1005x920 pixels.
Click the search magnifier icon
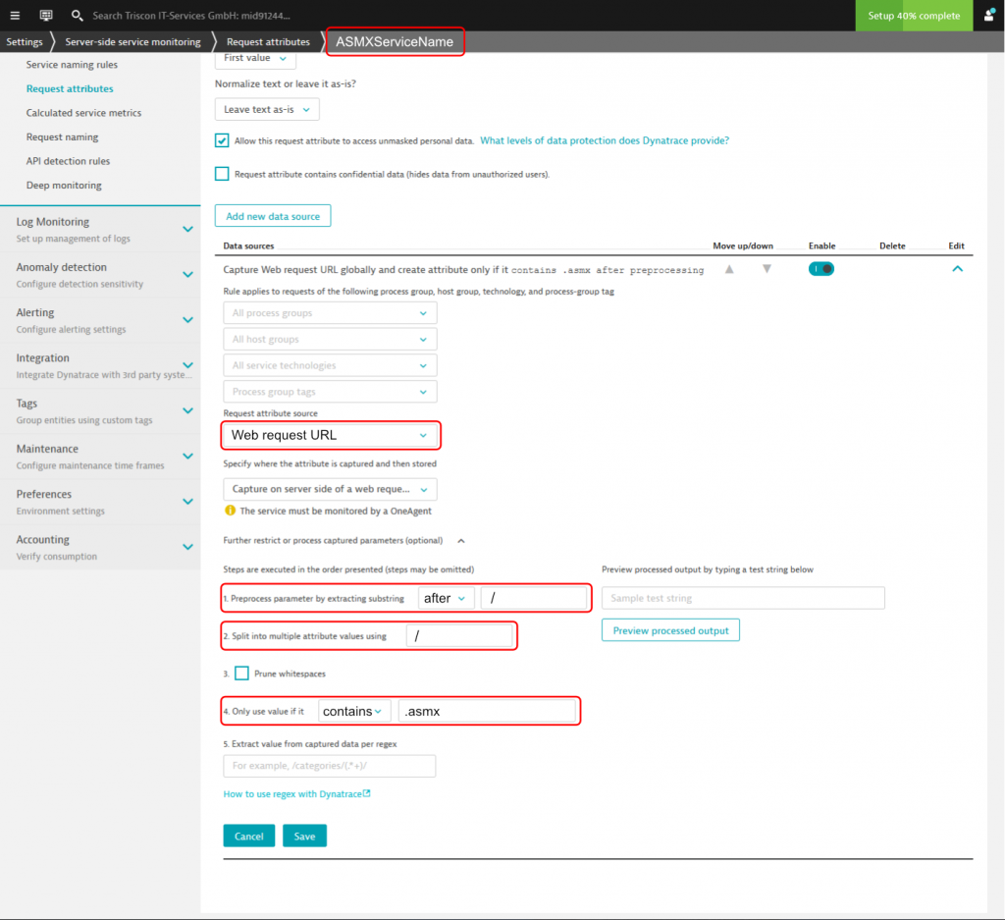(77, 15)
